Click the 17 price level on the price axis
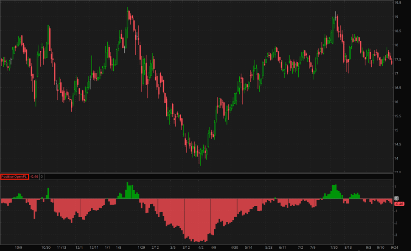The image size is (411, 251). click(x=397, y=74)
